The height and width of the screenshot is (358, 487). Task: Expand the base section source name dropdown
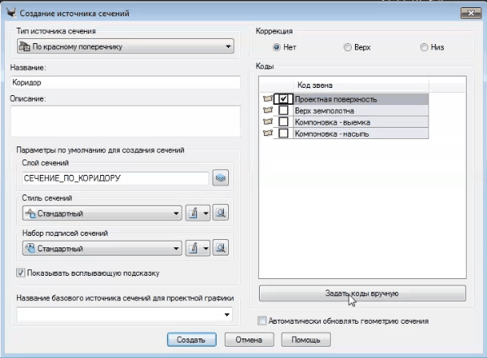coord(125,315)
